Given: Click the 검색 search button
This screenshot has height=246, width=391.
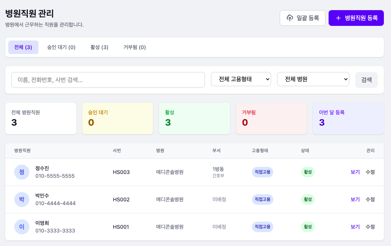Looking at the screenshot, I should 367,79.
